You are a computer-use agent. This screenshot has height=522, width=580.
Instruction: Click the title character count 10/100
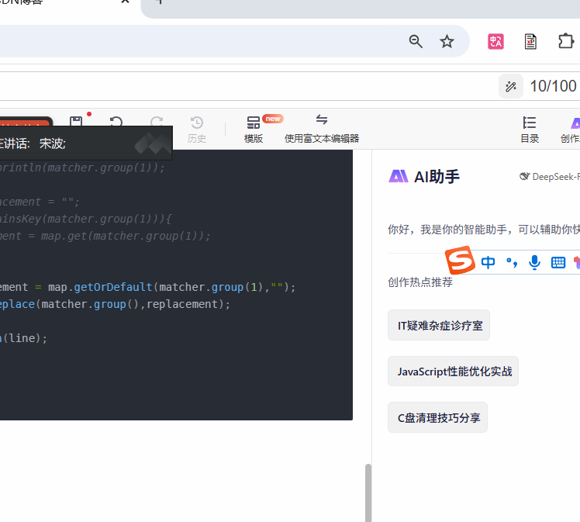pyautogui.click(x=553, y=86)
